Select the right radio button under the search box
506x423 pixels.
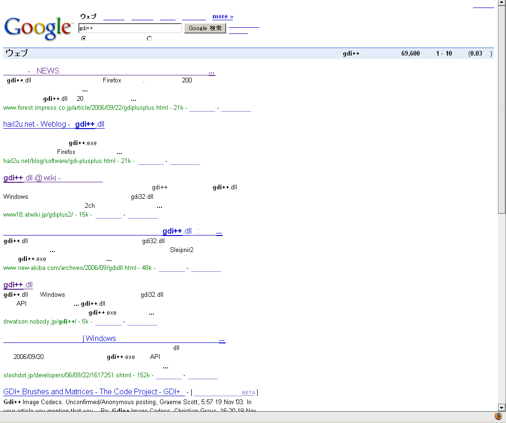(x=149, y=38)
